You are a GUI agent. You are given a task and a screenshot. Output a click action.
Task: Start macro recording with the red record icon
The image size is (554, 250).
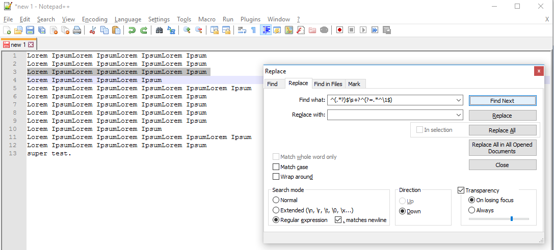coord(339,31)
